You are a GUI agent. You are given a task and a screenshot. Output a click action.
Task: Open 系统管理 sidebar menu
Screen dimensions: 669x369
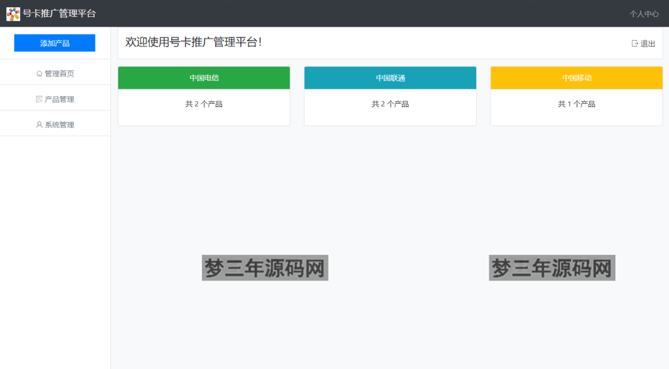pyautogui.click(x=55, y=125)
